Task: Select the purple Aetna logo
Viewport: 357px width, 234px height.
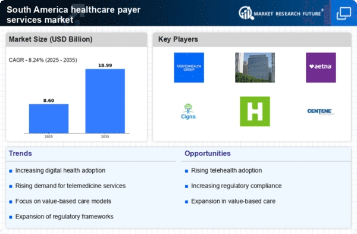Action: [x=321, y=67]
